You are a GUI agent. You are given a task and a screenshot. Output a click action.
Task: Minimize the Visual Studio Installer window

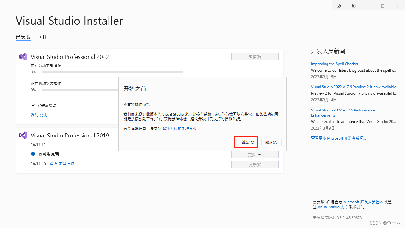coord(368,6)
